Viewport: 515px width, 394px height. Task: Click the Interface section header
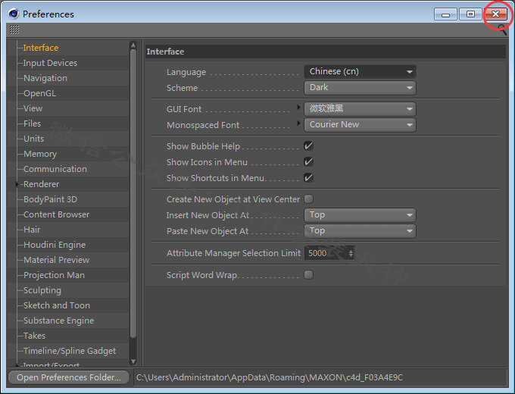coord(326,52)
